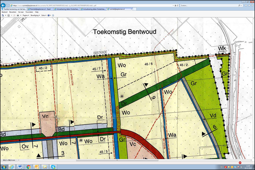This screenshot has width=255, height=170.
Task: Click the Outlook icon in the taskbar
Action: [x=37, y=167]
